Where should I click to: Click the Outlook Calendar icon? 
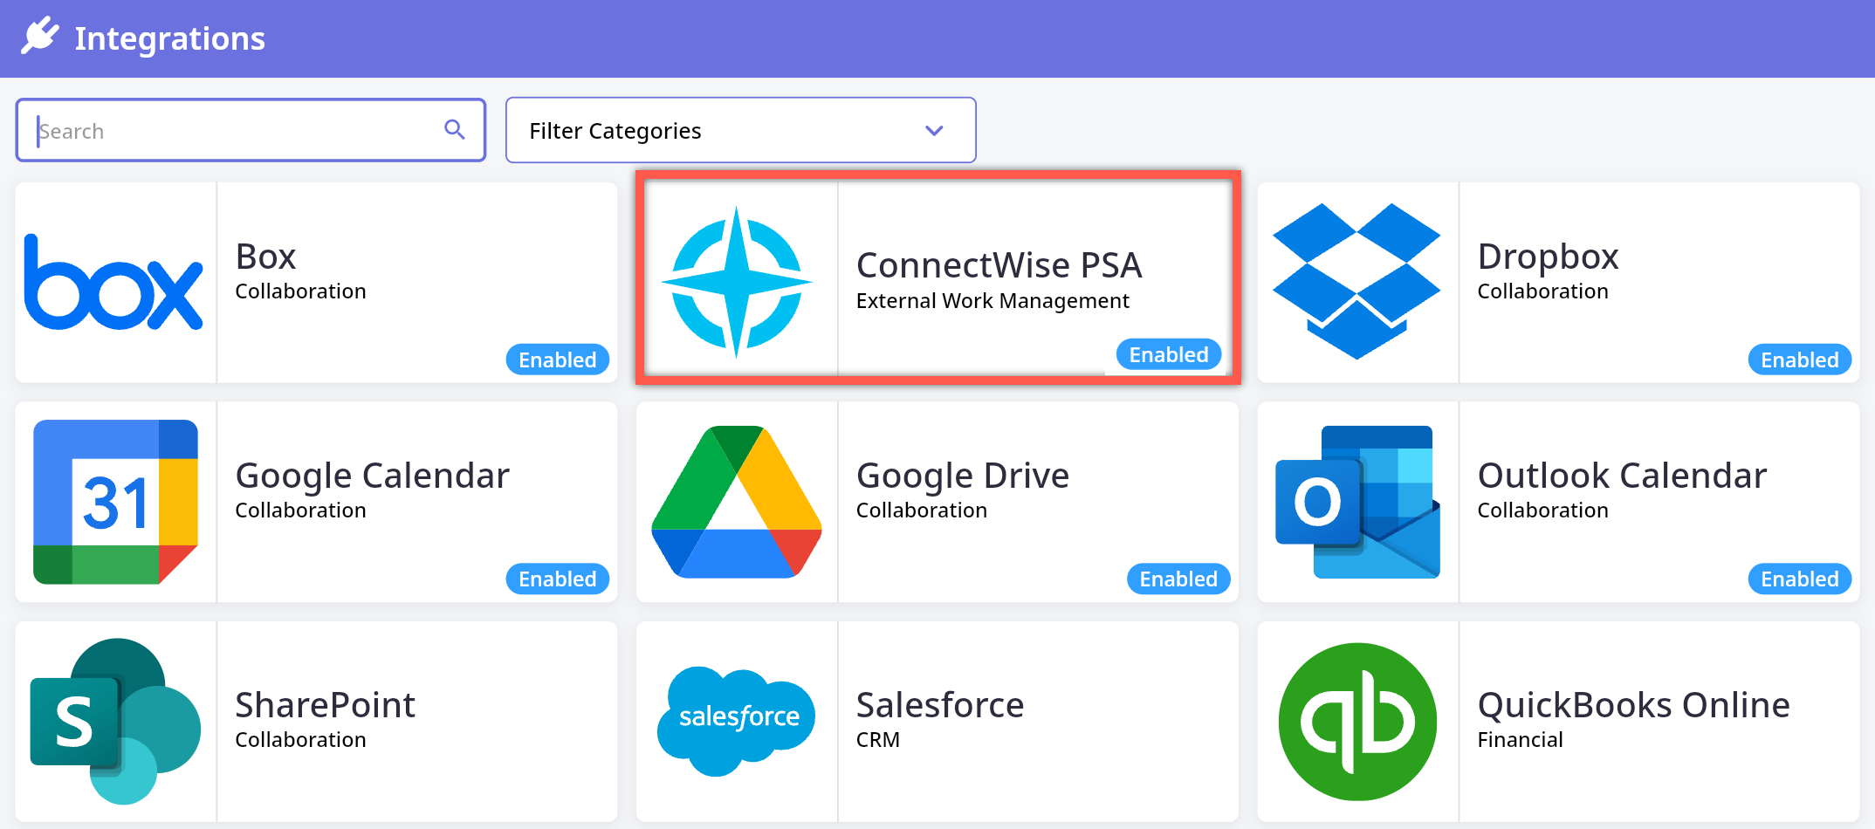point(1357,502)
